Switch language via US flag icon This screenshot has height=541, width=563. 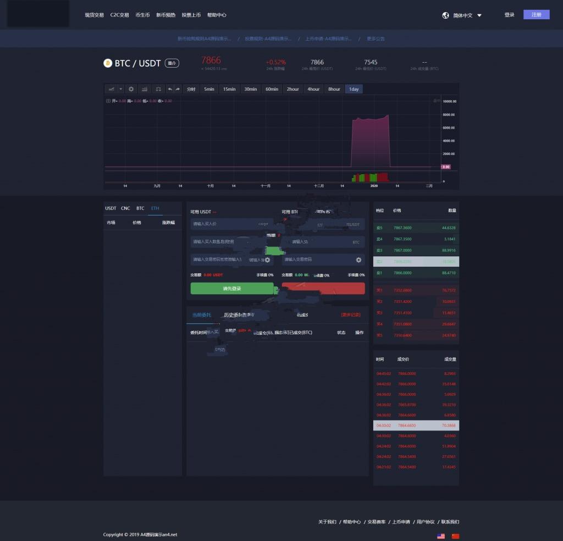(x=441, y=536)
